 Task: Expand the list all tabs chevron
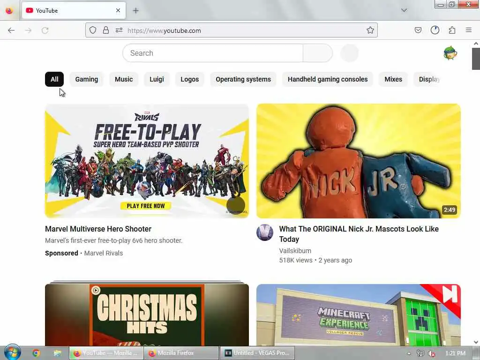point(404,10)
